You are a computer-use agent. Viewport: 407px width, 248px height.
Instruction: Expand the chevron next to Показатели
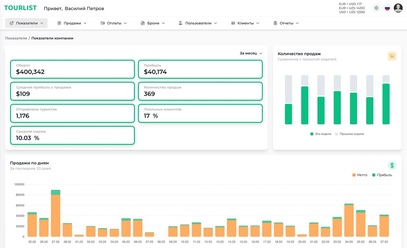(x=42, y=23)
